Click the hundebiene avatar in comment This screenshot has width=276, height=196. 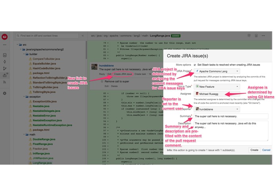pyautogui.click(x=95, y=67)
